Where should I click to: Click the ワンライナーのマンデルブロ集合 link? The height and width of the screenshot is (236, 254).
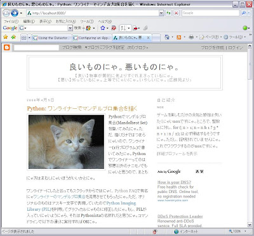pyautogui.click(x=60, y=197)
